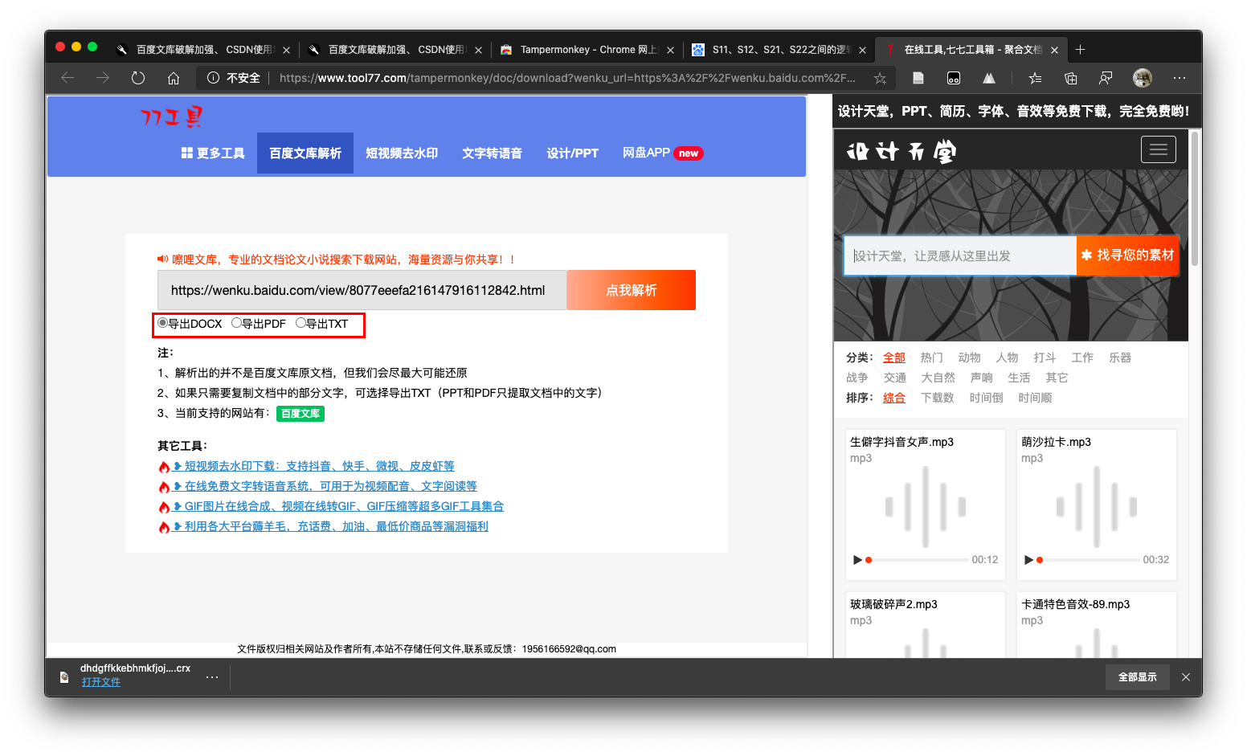Go back to the previous page

[67, 78]
